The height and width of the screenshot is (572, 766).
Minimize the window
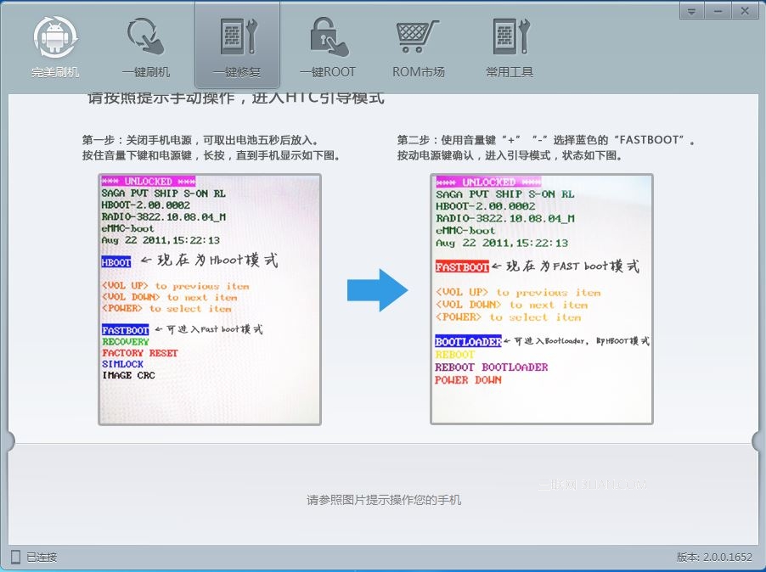[x=718, y=11]
